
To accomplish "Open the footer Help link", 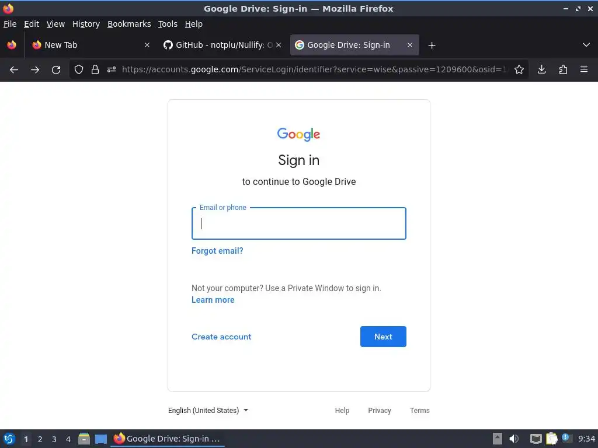I will [342, 410].
